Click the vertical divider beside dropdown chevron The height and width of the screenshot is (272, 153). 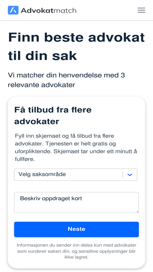123,175
